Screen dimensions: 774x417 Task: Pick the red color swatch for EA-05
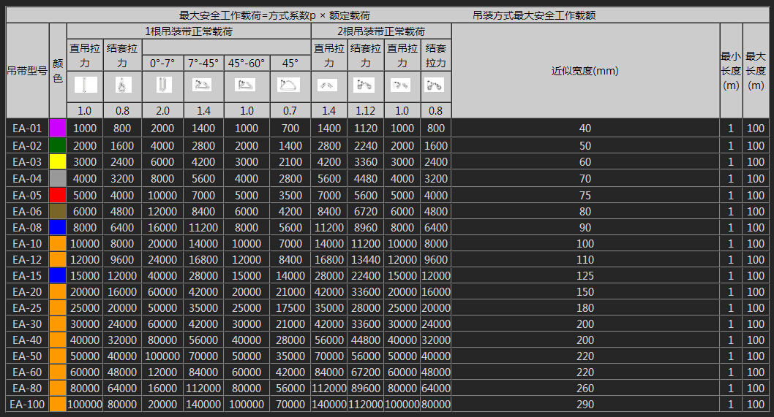[x=57, y=195]
